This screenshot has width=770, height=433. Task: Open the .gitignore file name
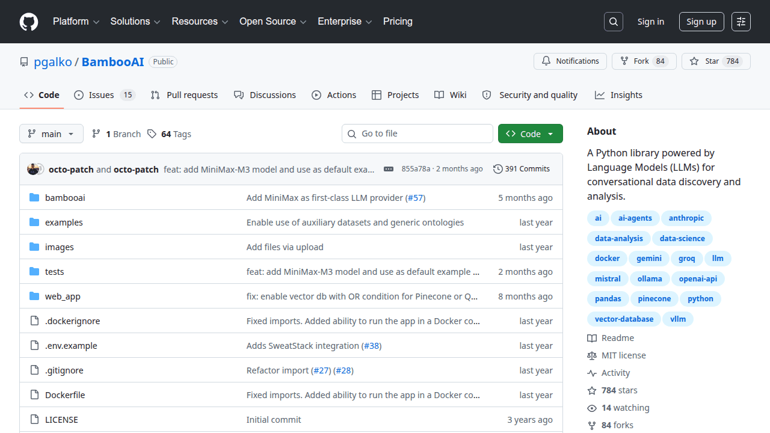(x=64, y=370)
